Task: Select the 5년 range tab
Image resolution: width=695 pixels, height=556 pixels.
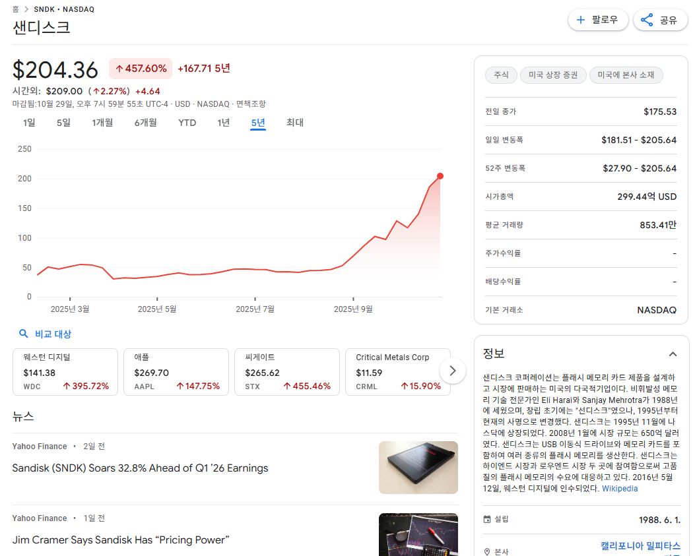Action: (258, 123)
